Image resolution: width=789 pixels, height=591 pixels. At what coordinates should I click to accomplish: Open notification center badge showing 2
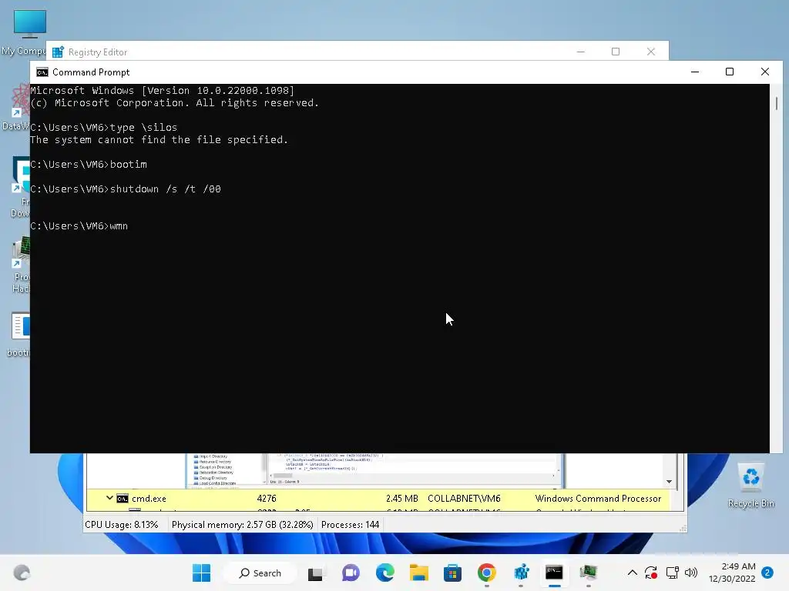[x=767, y=573]
